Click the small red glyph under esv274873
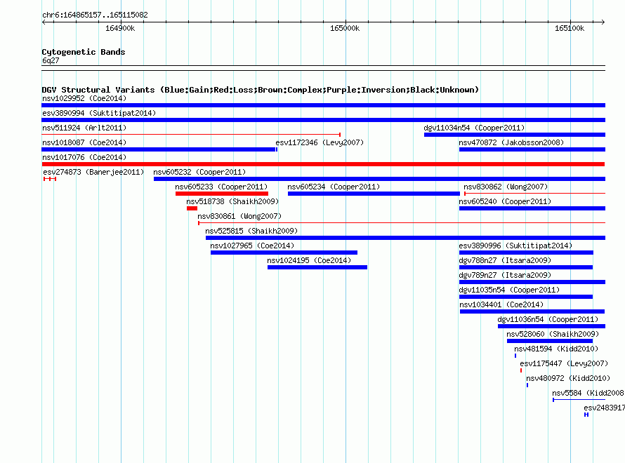The height and width of the screenshot is (463, 625). click(50, 179)
